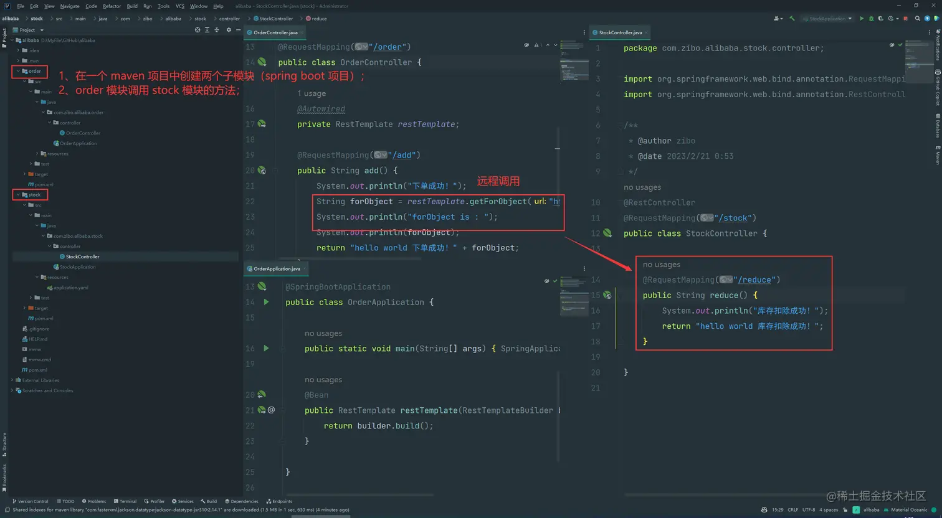Start debugging with the bug icon

pyautogui.click(x=871, y=19)
